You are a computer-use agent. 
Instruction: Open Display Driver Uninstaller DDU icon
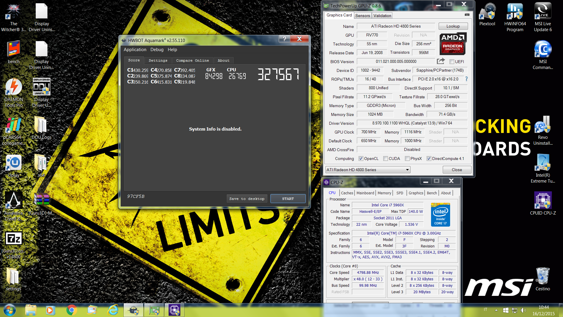click(x=41, y=93)
